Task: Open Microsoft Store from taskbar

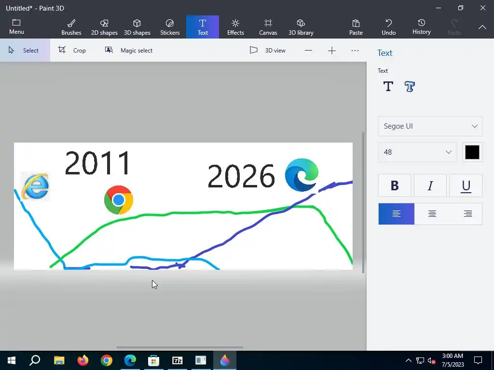Action: click(x=154, y=360)
